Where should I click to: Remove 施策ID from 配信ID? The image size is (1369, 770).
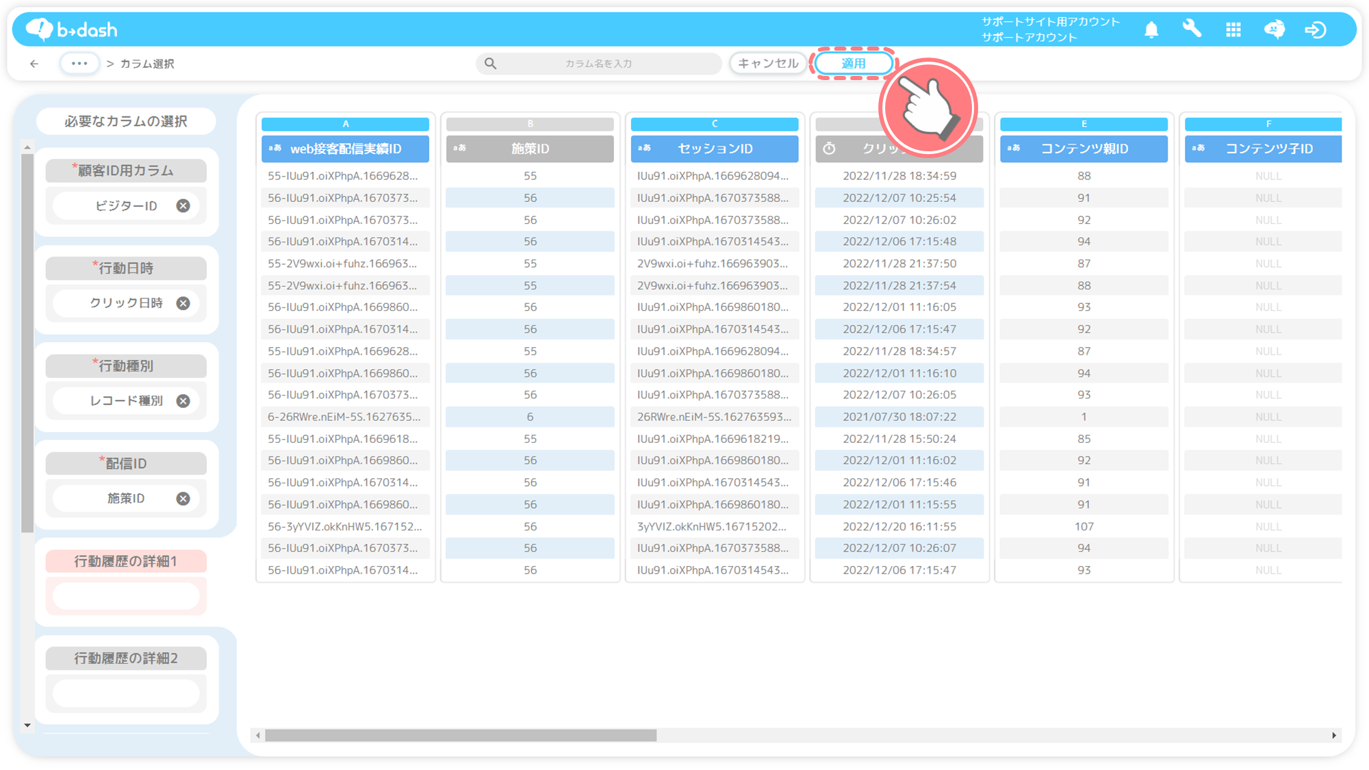point(183,499)
